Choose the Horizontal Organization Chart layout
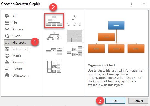The image size is (150, 106). click(54, 51)
